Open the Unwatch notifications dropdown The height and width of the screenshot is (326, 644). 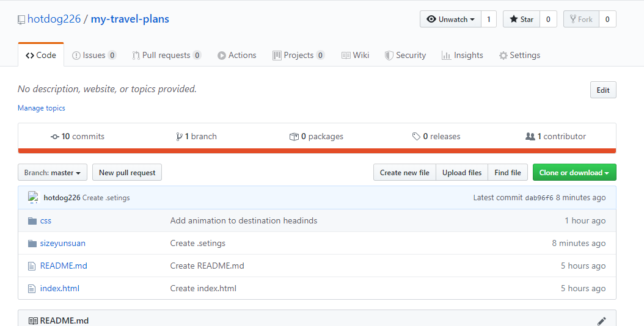point(451,20)
